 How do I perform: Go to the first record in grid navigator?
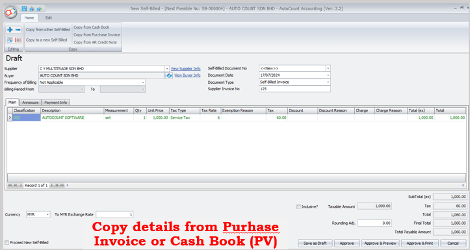pos(10,185)
